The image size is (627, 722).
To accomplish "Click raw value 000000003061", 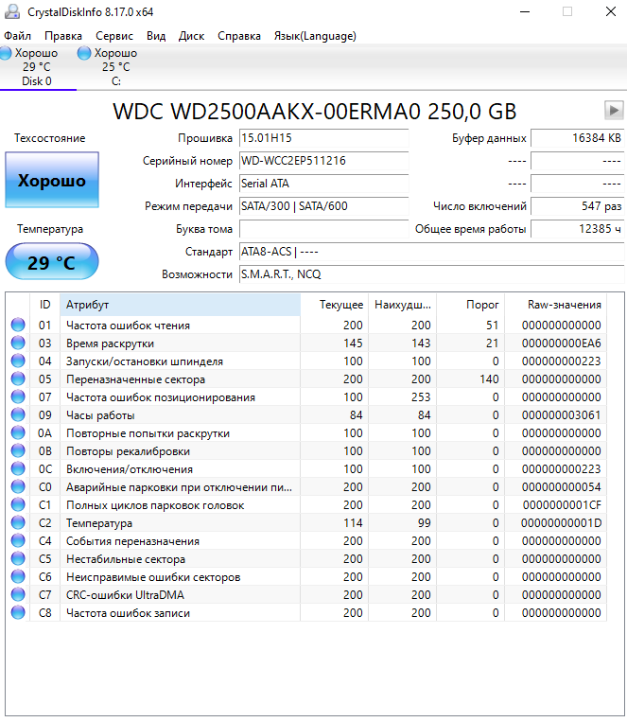I will (561, 415).
